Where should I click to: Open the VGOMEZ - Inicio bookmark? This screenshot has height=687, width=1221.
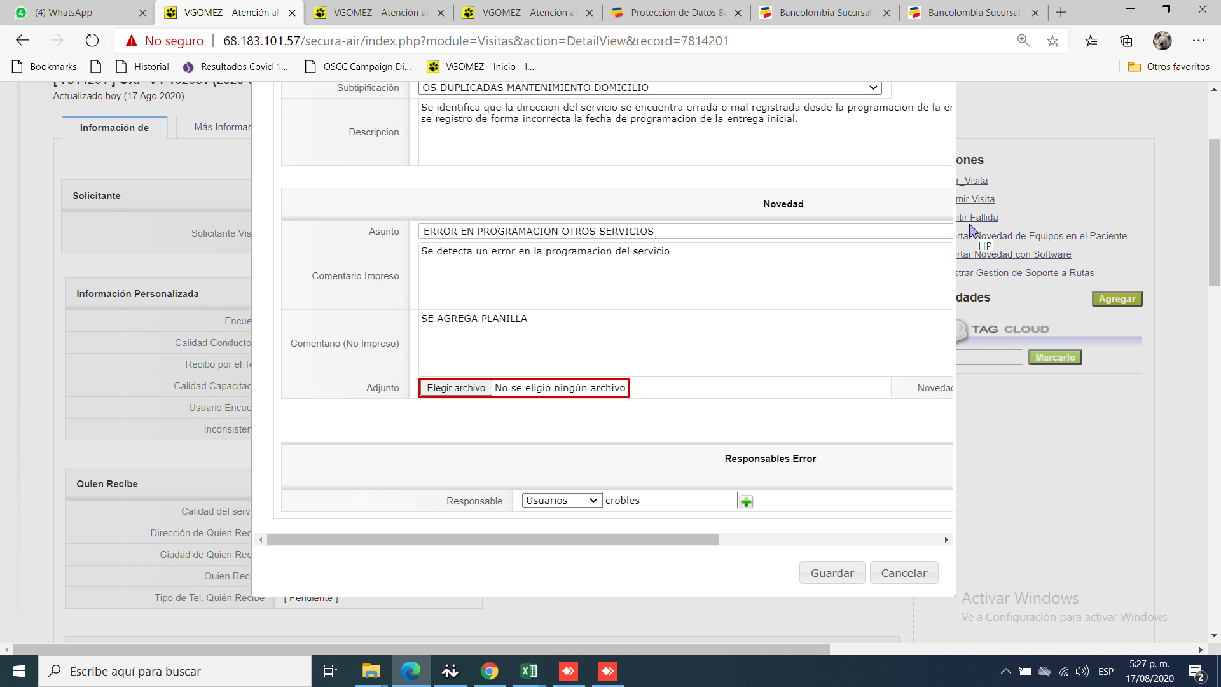pos(481,67)
